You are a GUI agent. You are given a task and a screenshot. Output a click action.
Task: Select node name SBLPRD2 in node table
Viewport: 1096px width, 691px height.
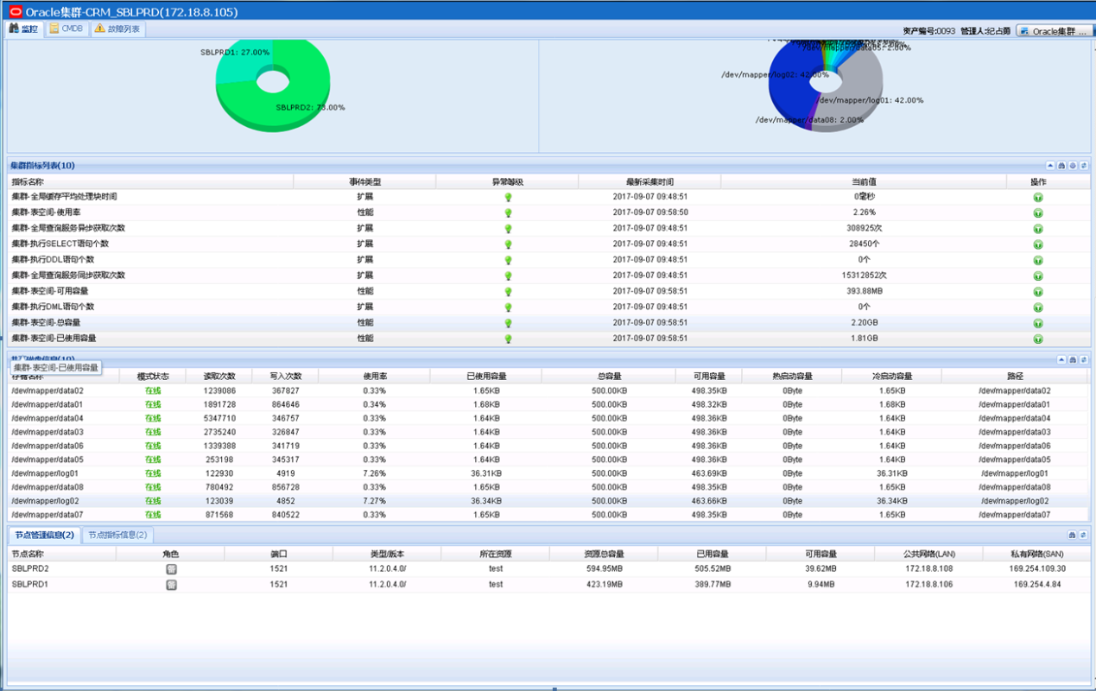click(30, 569)
